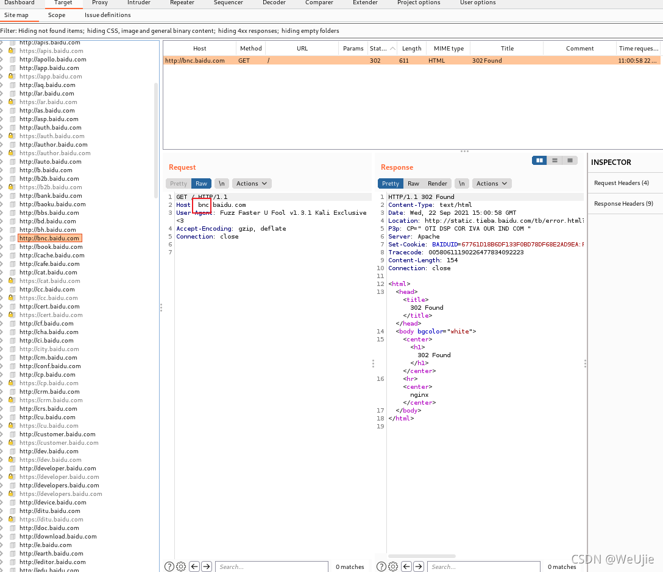Toggle Raw view in Request panel
The image size is (663, 572).
(x=201, y=184)
